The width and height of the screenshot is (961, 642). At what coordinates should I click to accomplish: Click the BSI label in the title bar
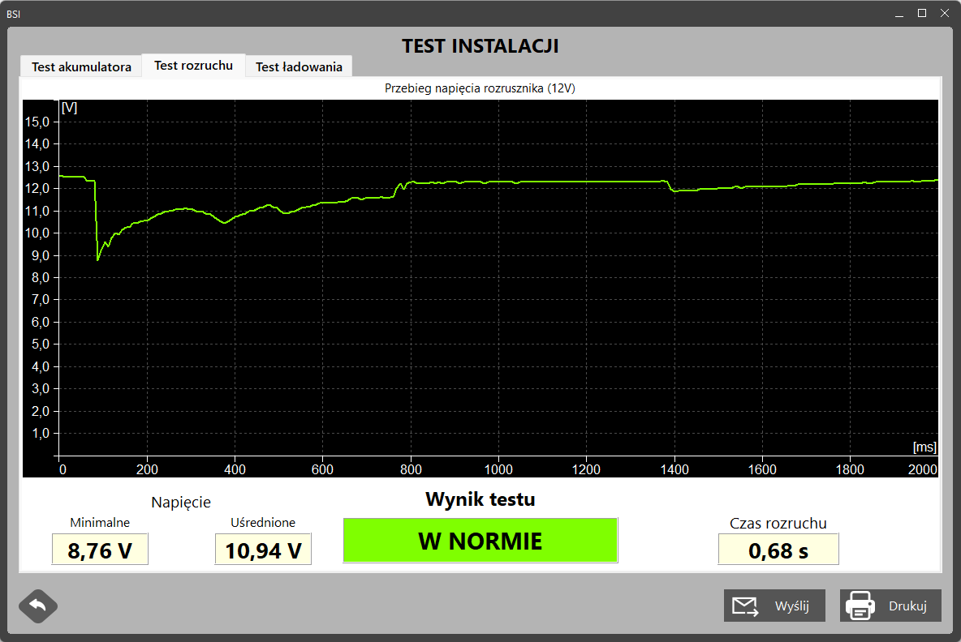pyautogui.click(x=13, y=14)
